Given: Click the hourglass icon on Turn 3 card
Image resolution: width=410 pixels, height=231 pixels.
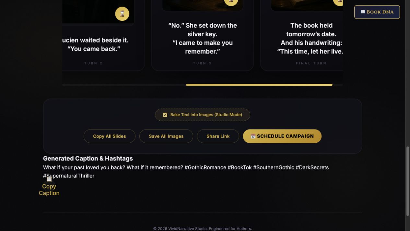Looking at the screenshot, I should pyautogui.click(x=231, y=2).
